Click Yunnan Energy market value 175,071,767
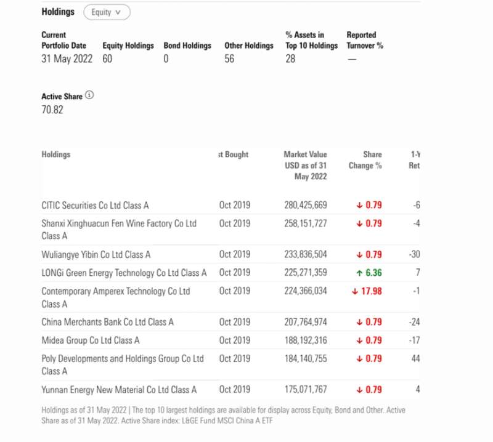The width and height of the screenshot is (493, 442). (x=306, y=390)
